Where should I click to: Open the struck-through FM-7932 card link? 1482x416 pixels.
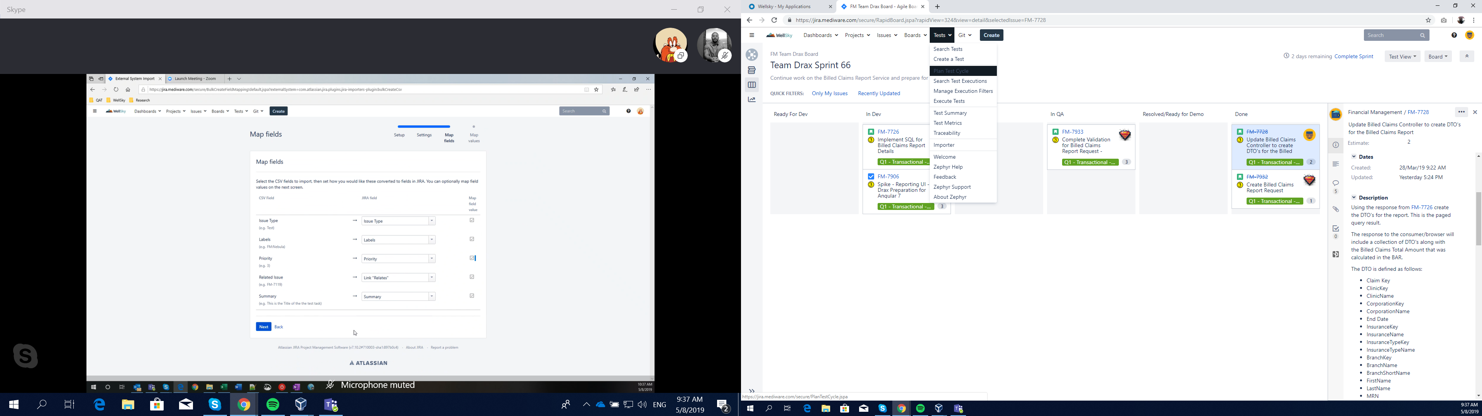point(1257,177)
